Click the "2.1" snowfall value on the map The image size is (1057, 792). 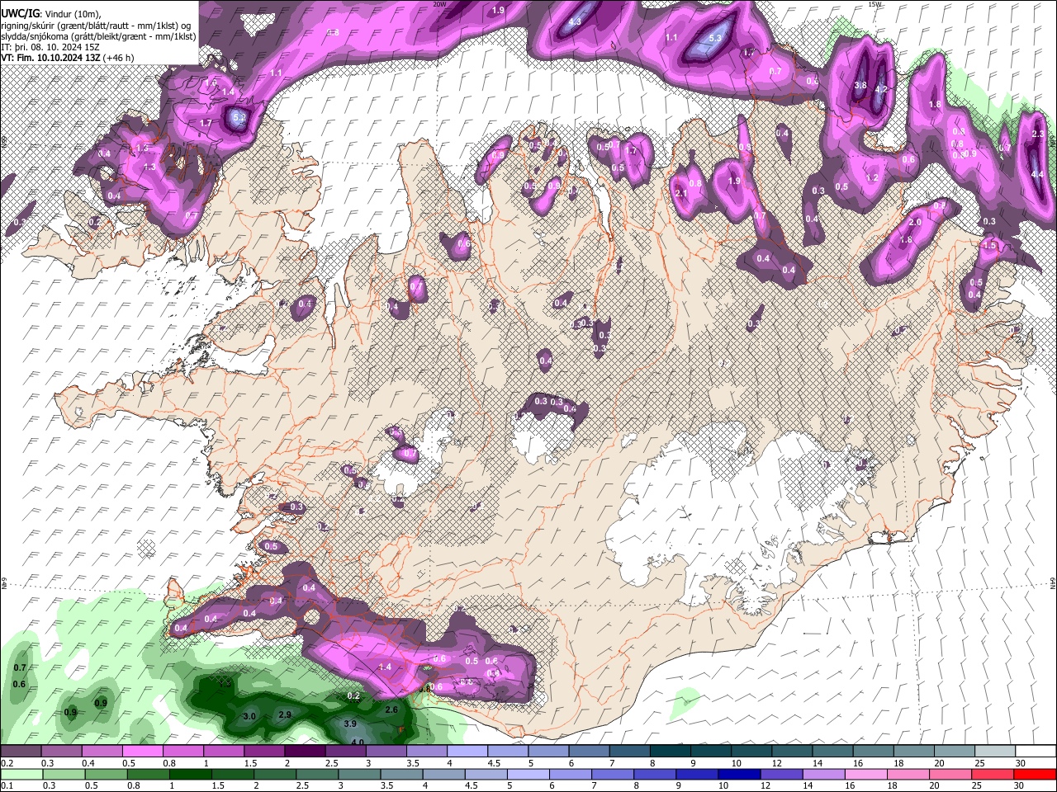tap(681, 193)
